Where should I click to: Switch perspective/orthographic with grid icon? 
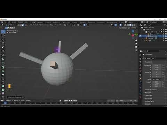pyautogui.click(x=136, y=50)
